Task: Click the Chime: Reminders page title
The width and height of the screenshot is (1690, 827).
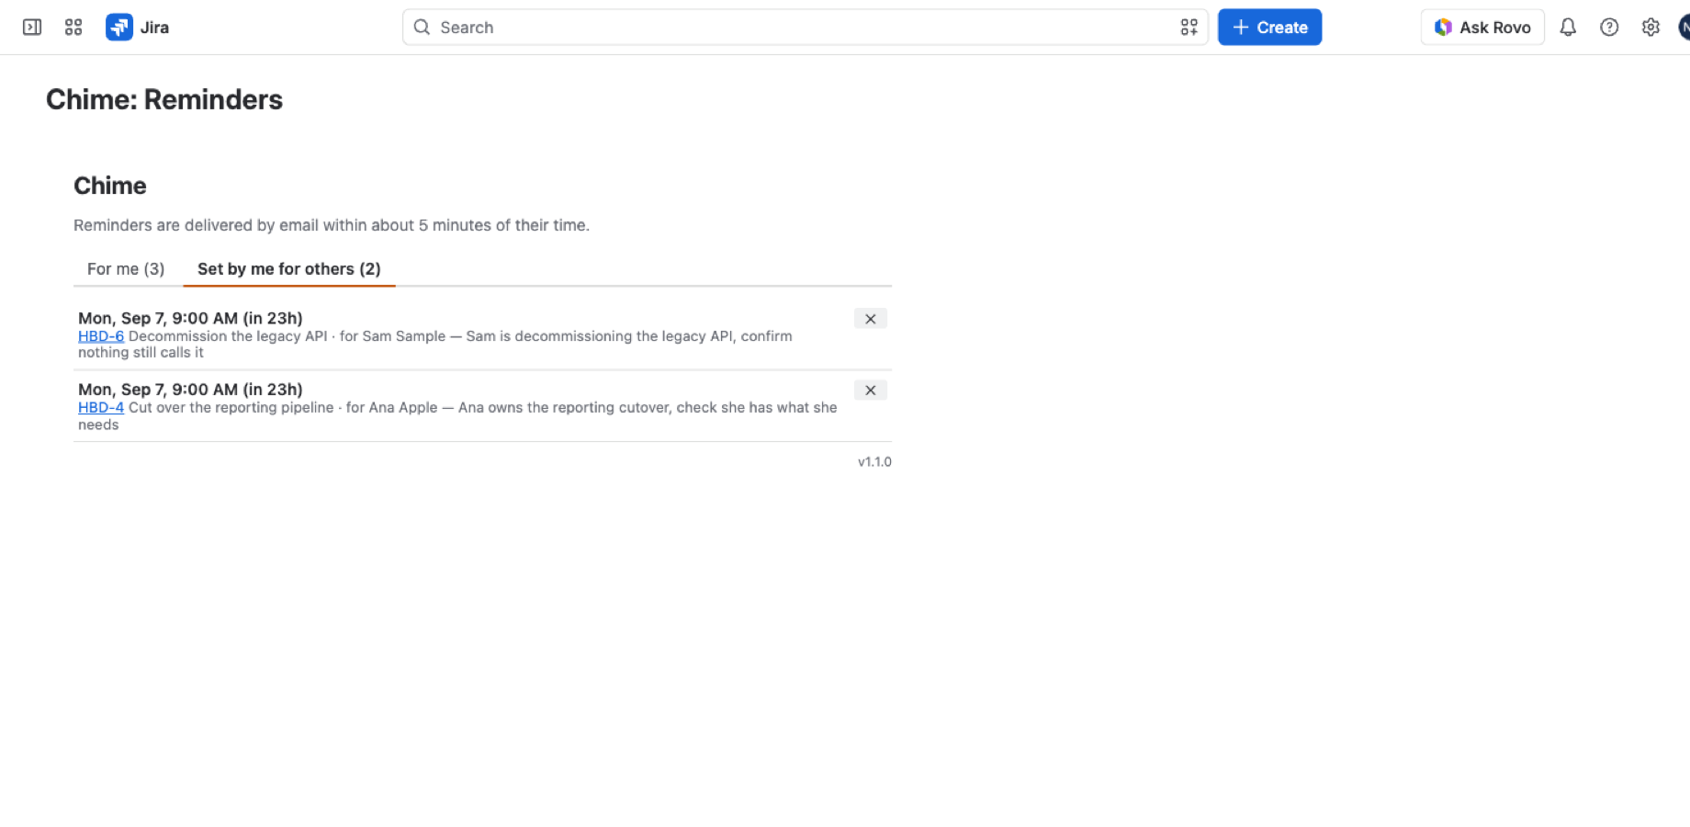Action: point(164,99)
